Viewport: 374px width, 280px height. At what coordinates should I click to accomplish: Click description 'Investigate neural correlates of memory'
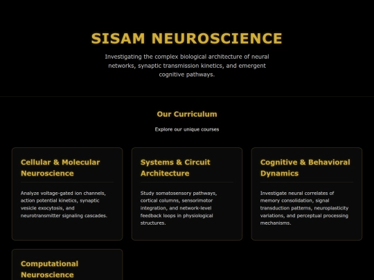(304, 208)
